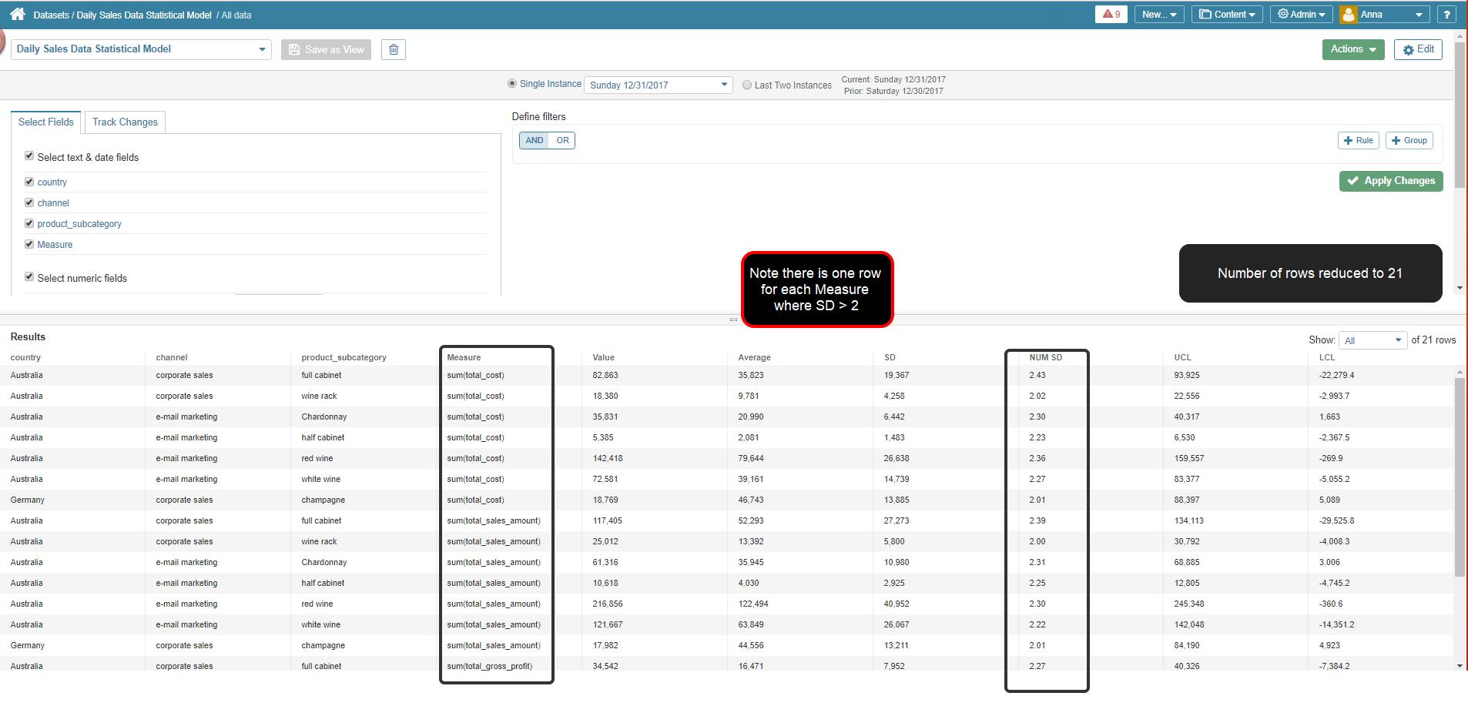
Task: Add a filter with Rule plus button
Action: click(1358, 140)
